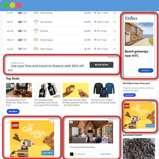Open the Mon 21 forecast chevron
Screen dimensions: 159x159
(x=114, y=40)
